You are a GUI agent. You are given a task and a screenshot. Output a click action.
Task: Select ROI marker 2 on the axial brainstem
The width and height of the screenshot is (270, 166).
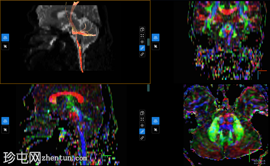coord(230,120)
